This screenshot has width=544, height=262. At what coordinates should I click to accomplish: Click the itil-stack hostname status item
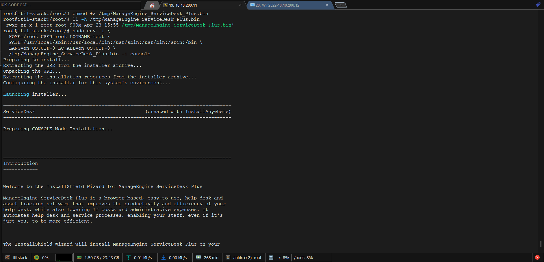click(x=17, y=258)
